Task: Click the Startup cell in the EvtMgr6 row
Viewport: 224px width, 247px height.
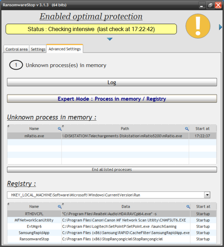Action: (x=203, y=227)
